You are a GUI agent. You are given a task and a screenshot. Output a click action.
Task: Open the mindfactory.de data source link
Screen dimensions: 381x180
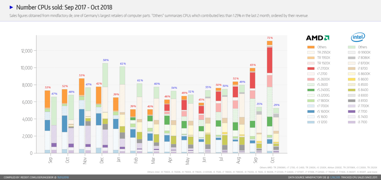(x=315, y=177)
